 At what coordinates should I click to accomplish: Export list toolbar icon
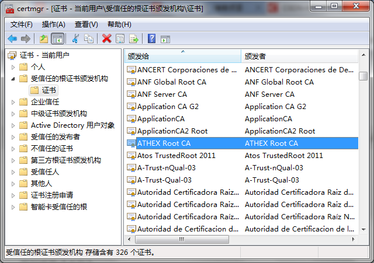pyautogui.click(x=134, y=38)
